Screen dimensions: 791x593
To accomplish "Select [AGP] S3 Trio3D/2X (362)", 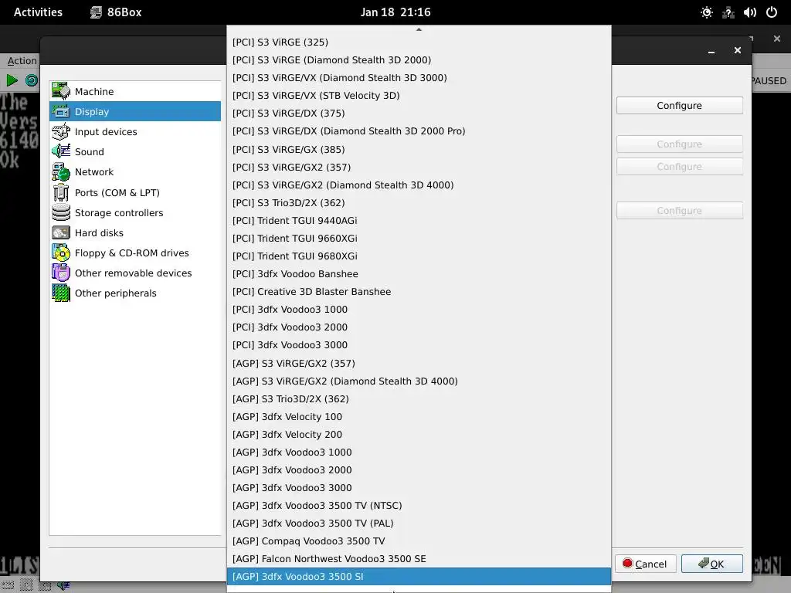I will pyautogui.click(x=419, y=399).
